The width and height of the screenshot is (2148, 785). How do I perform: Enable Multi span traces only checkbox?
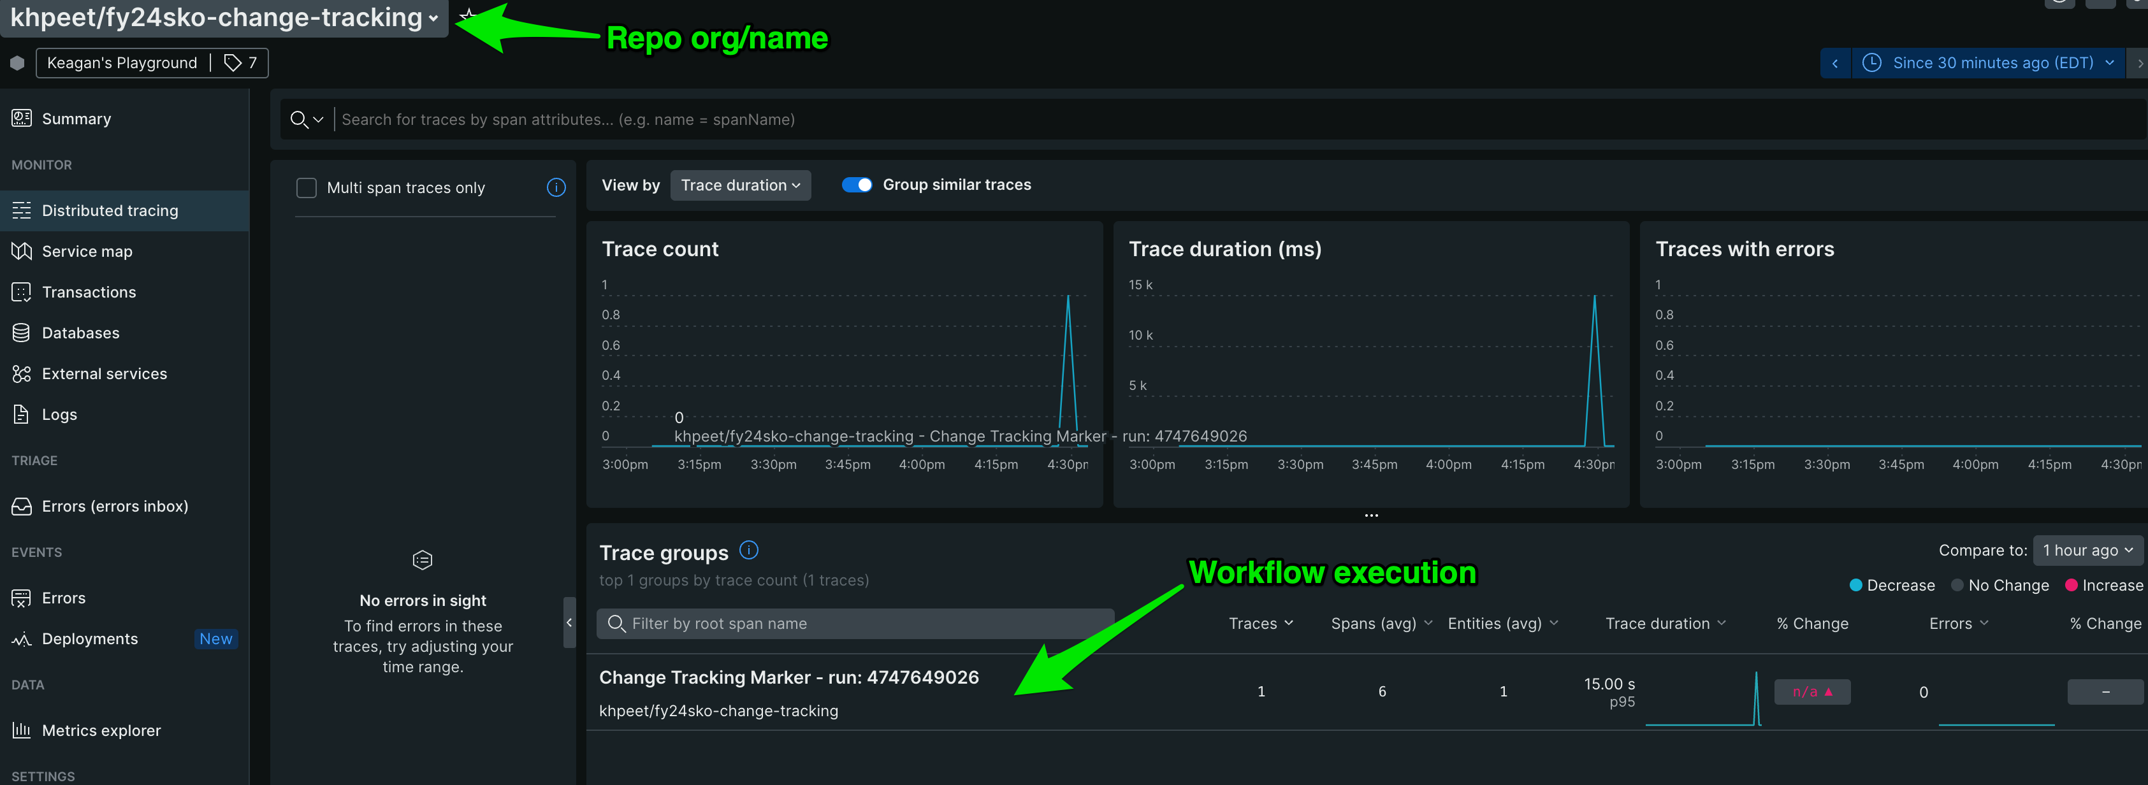306,187
